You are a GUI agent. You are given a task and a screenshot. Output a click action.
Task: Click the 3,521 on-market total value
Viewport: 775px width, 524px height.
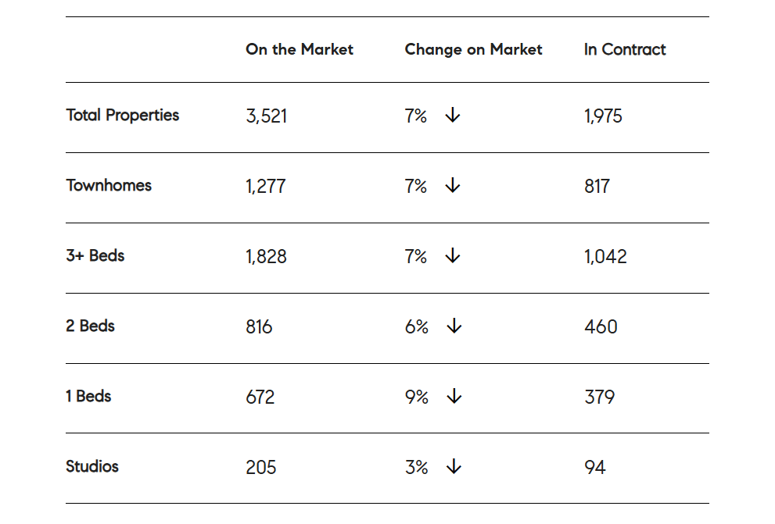pos(267,116)
